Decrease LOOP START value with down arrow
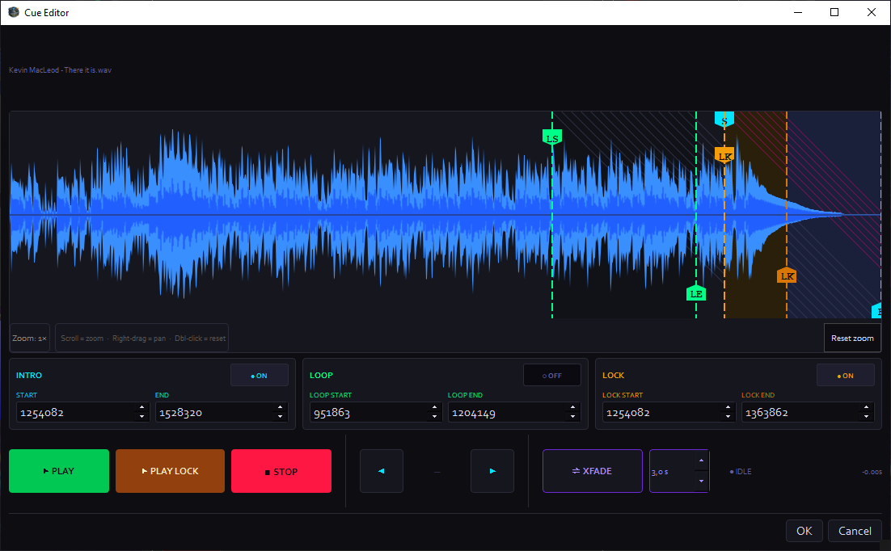891x551 pixels. [434, 417]
